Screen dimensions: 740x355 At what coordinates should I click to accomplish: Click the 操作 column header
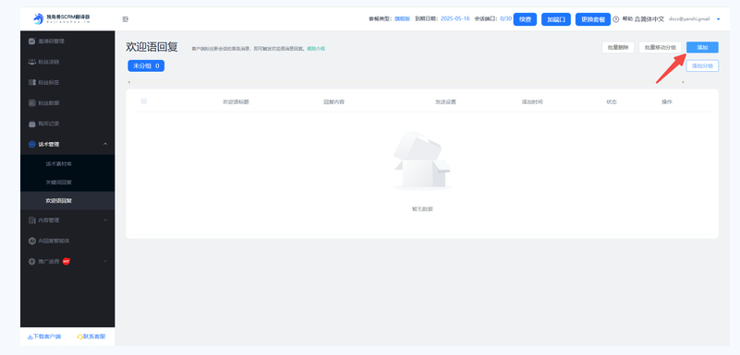click(667, 101)
